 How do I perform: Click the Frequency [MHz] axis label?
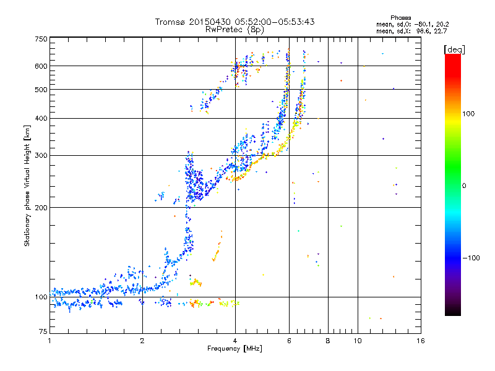tap(235, 349)
